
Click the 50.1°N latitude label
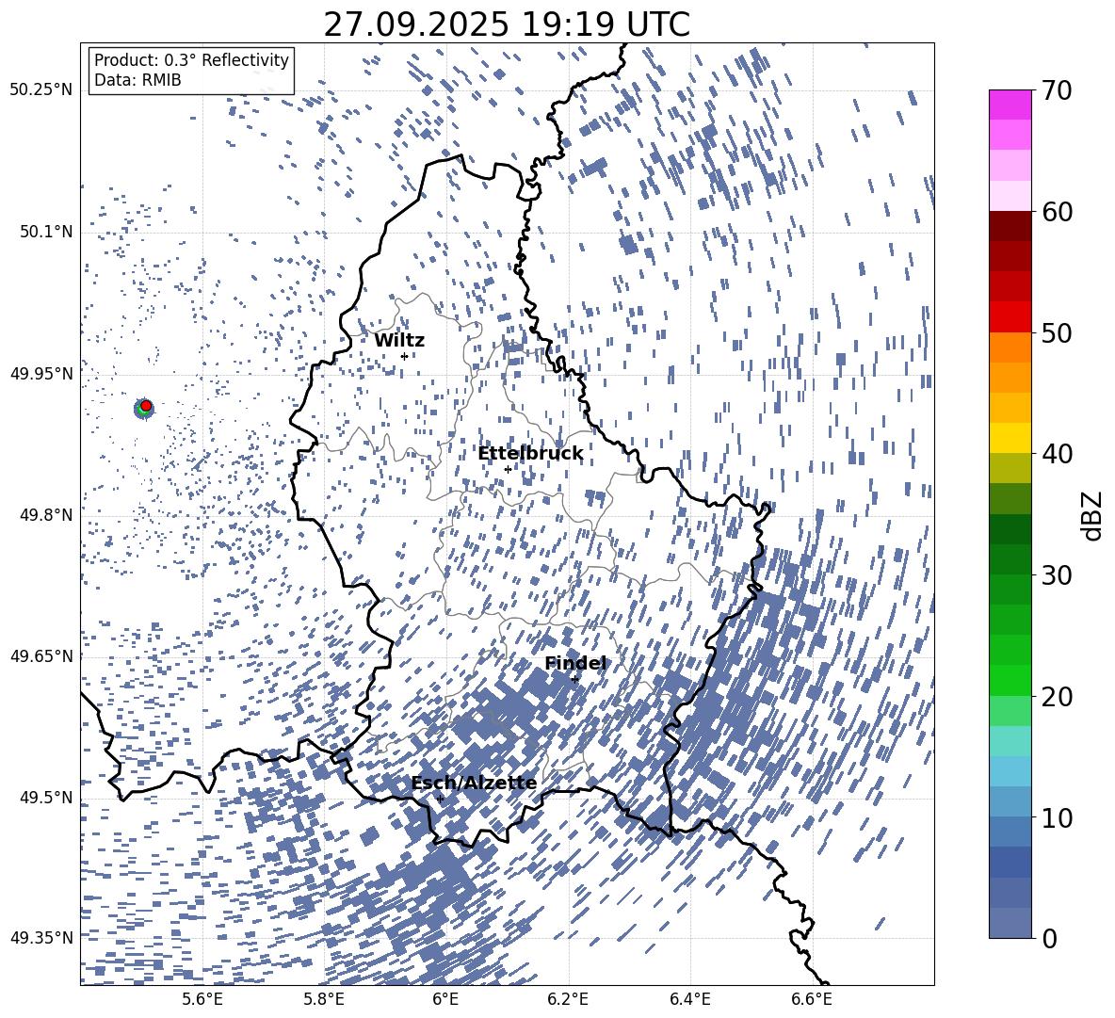(46, 233)
